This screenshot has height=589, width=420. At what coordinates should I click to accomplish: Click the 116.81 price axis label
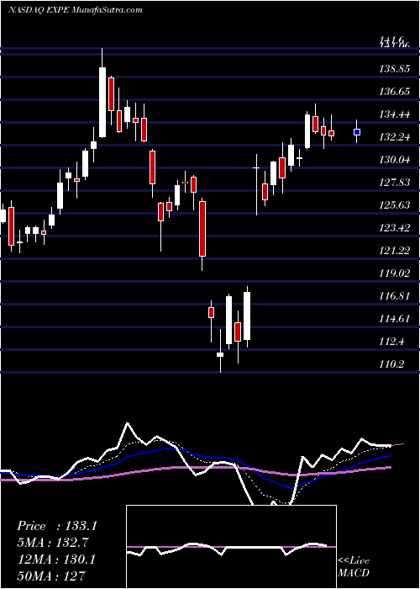coord(394,296)
